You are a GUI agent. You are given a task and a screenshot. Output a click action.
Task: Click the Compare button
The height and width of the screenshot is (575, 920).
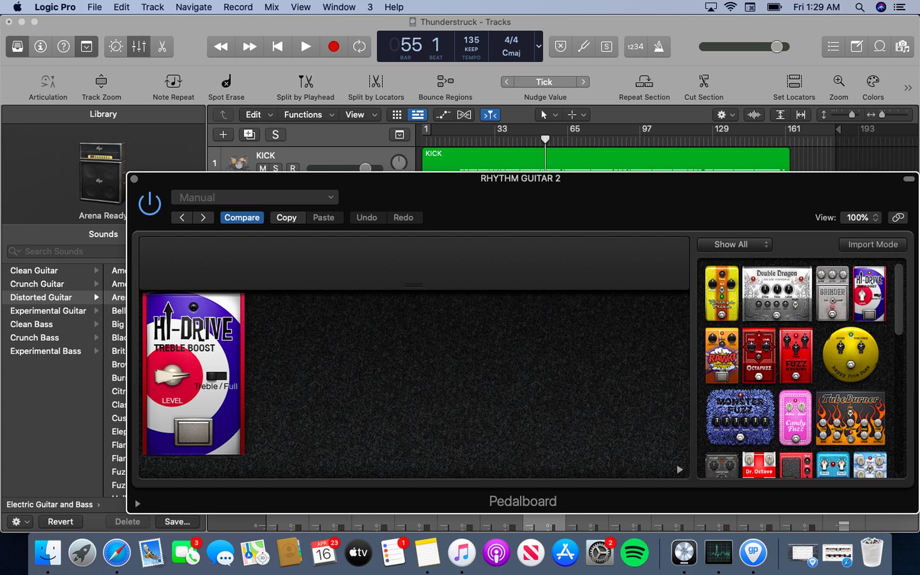tap(242, 217)
